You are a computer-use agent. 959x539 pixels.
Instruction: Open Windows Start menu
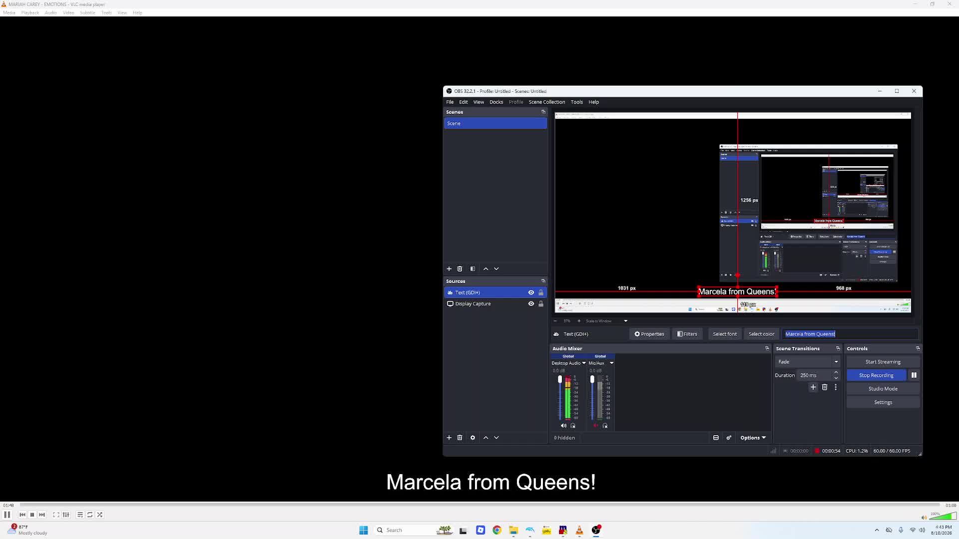coord(364,530)
